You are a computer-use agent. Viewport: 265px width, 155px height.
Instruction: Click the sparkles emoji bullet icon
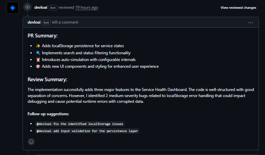coord(38,46)
